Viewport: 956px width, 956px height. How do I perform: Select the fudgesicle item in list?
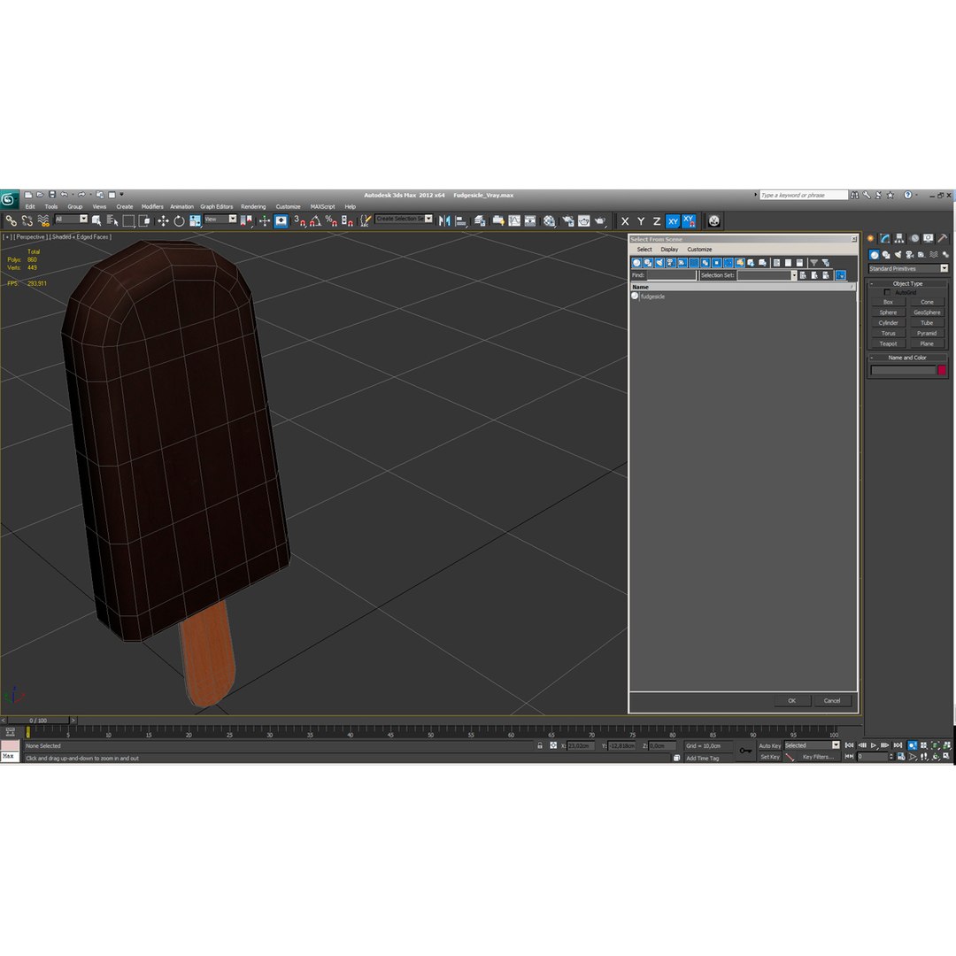[652, 297]
